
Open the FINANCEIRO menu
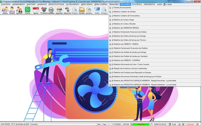[114, 5]
